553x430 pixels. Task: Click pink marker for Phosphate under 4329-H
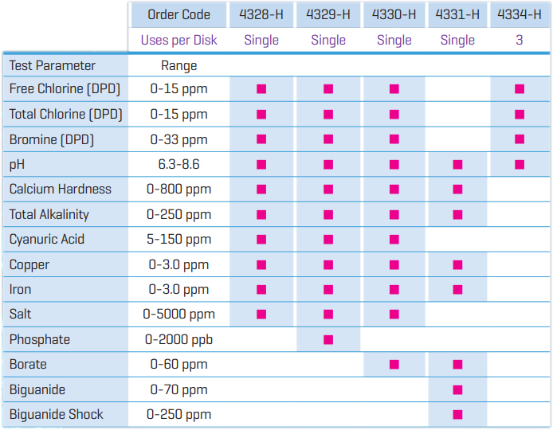(328, 340)
